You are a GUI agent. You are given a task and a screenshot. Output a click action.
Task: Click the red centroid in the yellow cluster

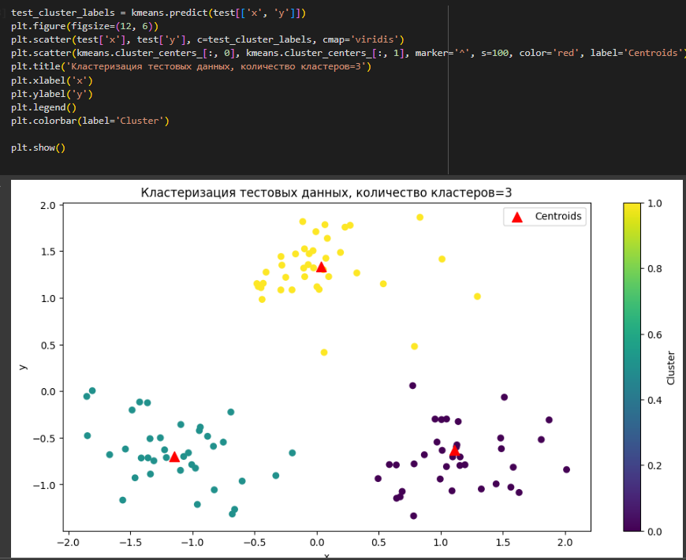coord(321,267)
